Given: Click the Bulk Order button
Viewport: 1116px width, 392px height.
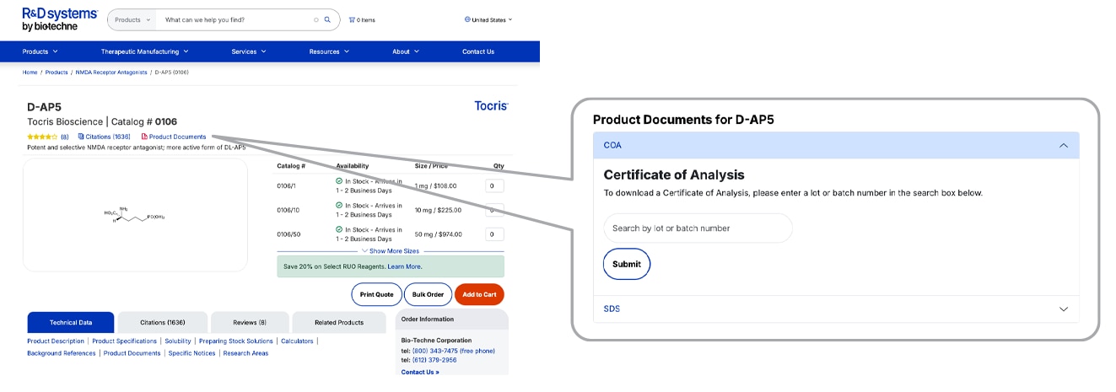Looking at the screenshot, I should [429, 294].
